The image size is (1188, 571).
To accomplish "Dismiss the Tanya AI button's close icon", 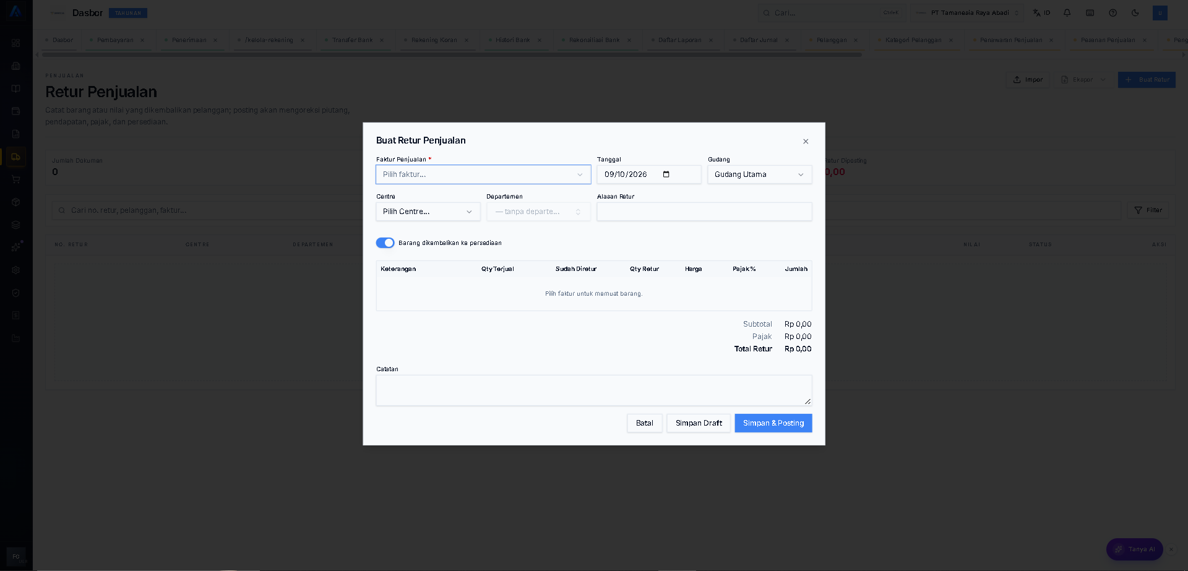I will 1171,549.
